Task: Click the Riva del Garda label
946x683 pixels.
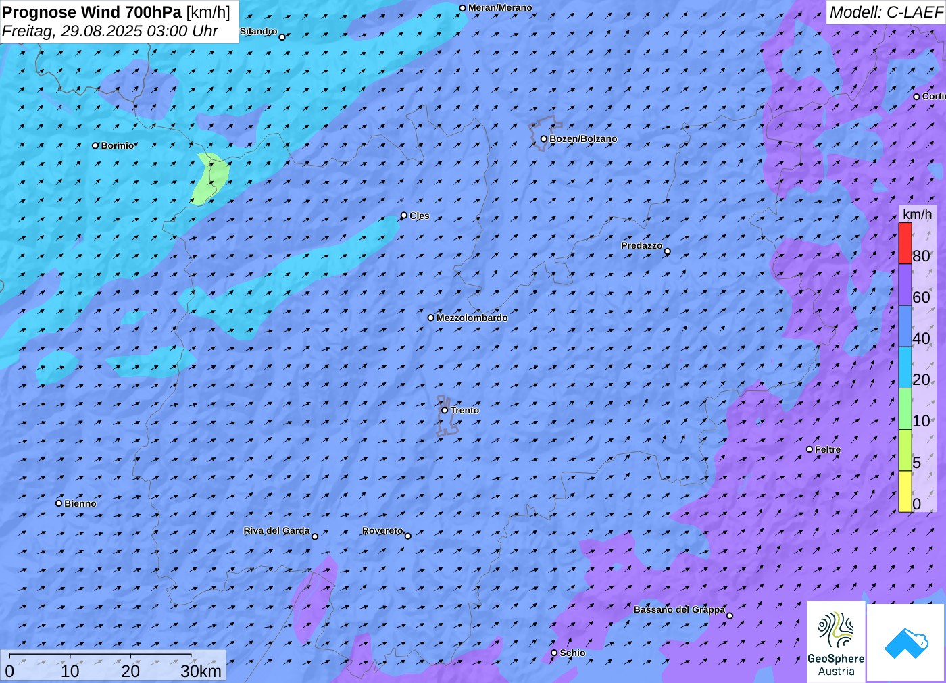Action: tap(276, 531)
